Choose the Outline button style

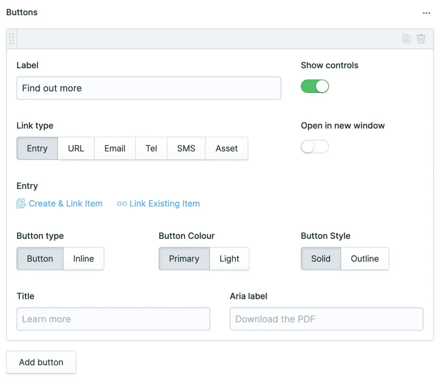click(x=365, y=259)
